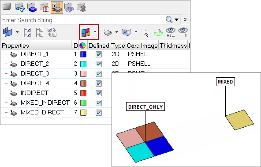261x167 pixels.
Task: Click the yellow MIXED shell element
Action: [x=240, y=120]
